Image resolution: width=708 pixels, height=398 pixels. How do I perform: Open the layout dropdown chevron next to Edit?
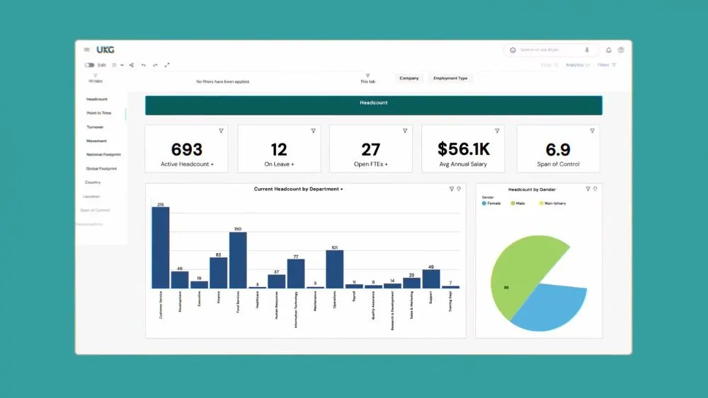pyautogui.click(x=122, y=65)
